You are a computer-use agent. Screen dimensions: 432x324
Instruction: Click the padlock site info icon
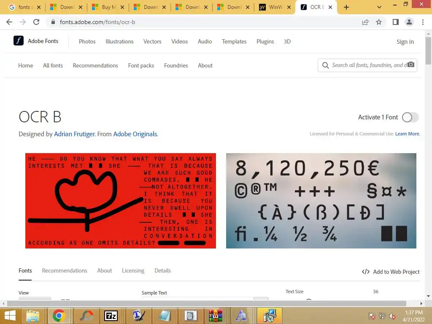pos(53,22)
